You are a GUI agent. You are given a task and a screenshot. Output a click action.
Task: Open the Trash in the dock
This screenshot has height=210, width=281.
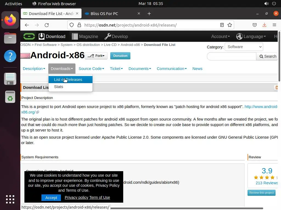tap(10, 97)
